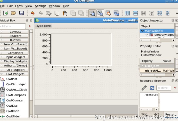The height and width of the screenshot is (121, 178).
Task: Click the form area horizontal scrollbar
Action: [86, 116]
